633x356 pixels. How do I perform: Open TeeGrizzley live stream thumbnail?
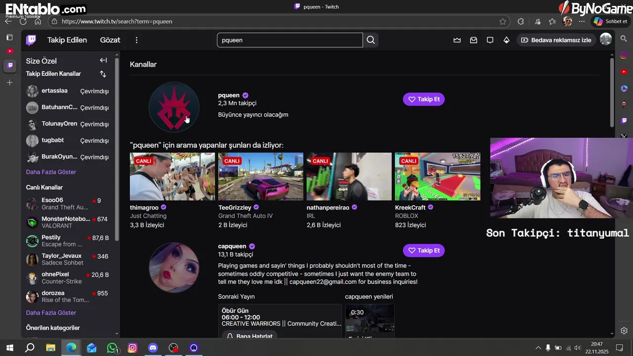click(261, 177)
